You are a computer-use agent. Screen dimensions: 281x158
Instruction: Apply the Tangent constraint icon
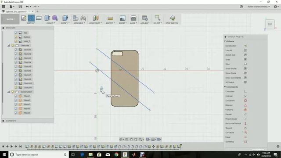[x=245, y=128]
